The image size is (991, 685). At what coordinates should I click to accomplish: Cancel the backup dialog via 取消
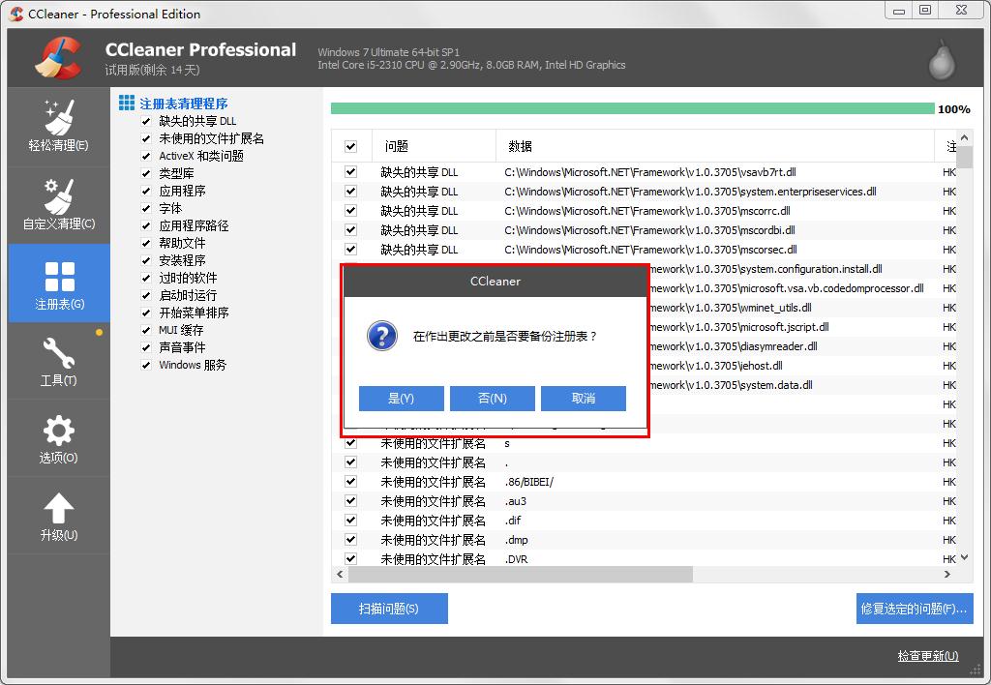(x=584, y=399)
